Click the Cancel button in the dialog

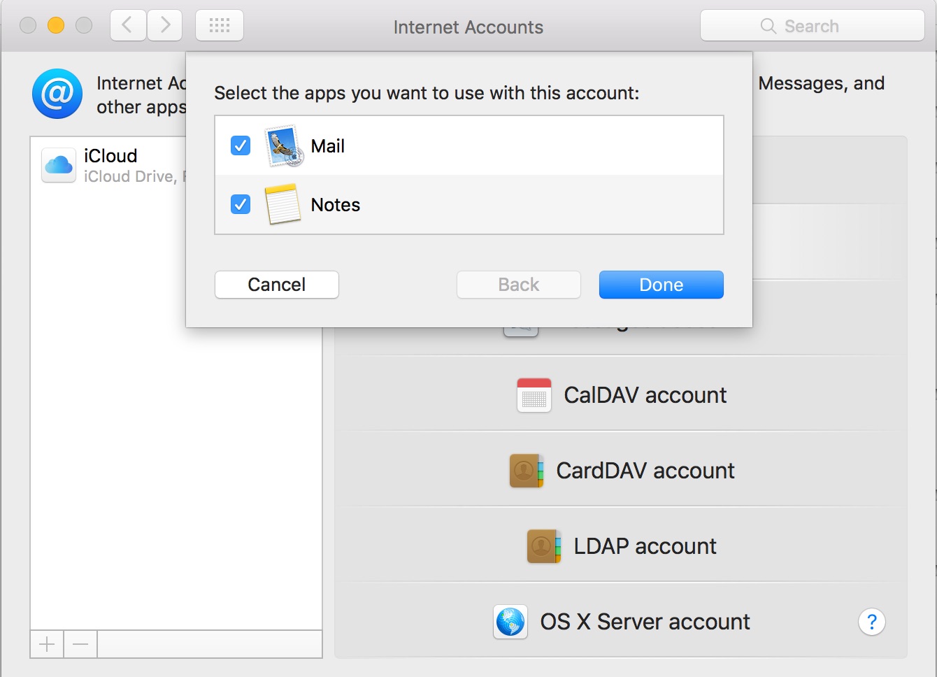pyautogui.click(x=277, y=285)
